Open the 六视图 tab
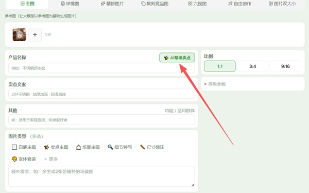 coord(197,4)
